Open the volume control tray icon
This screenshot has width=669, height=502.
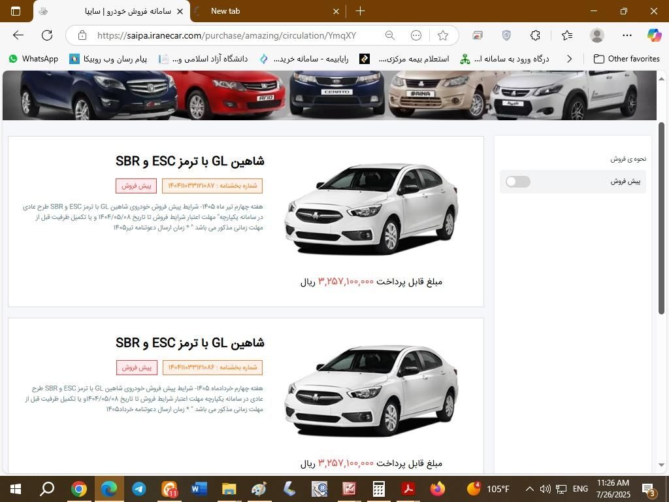click(545, 489)
